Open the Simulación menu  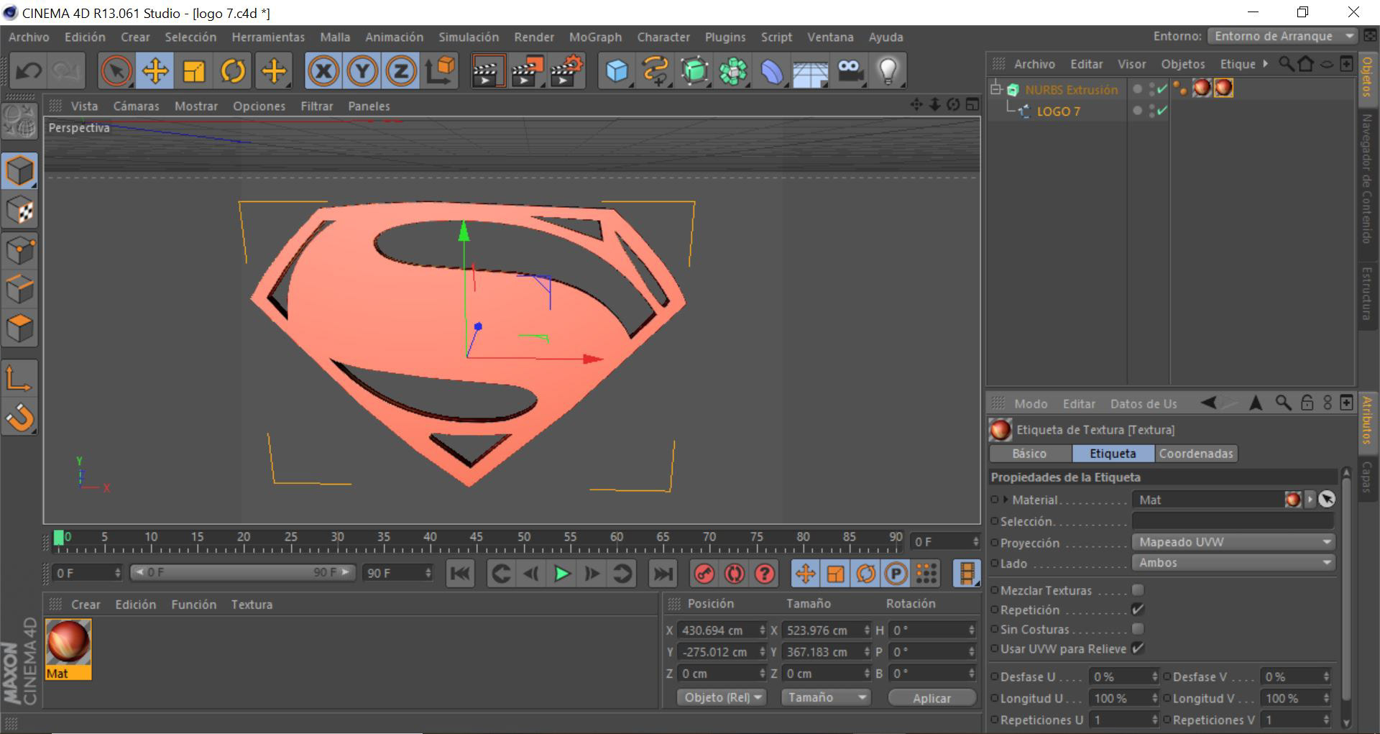point(469,37)
